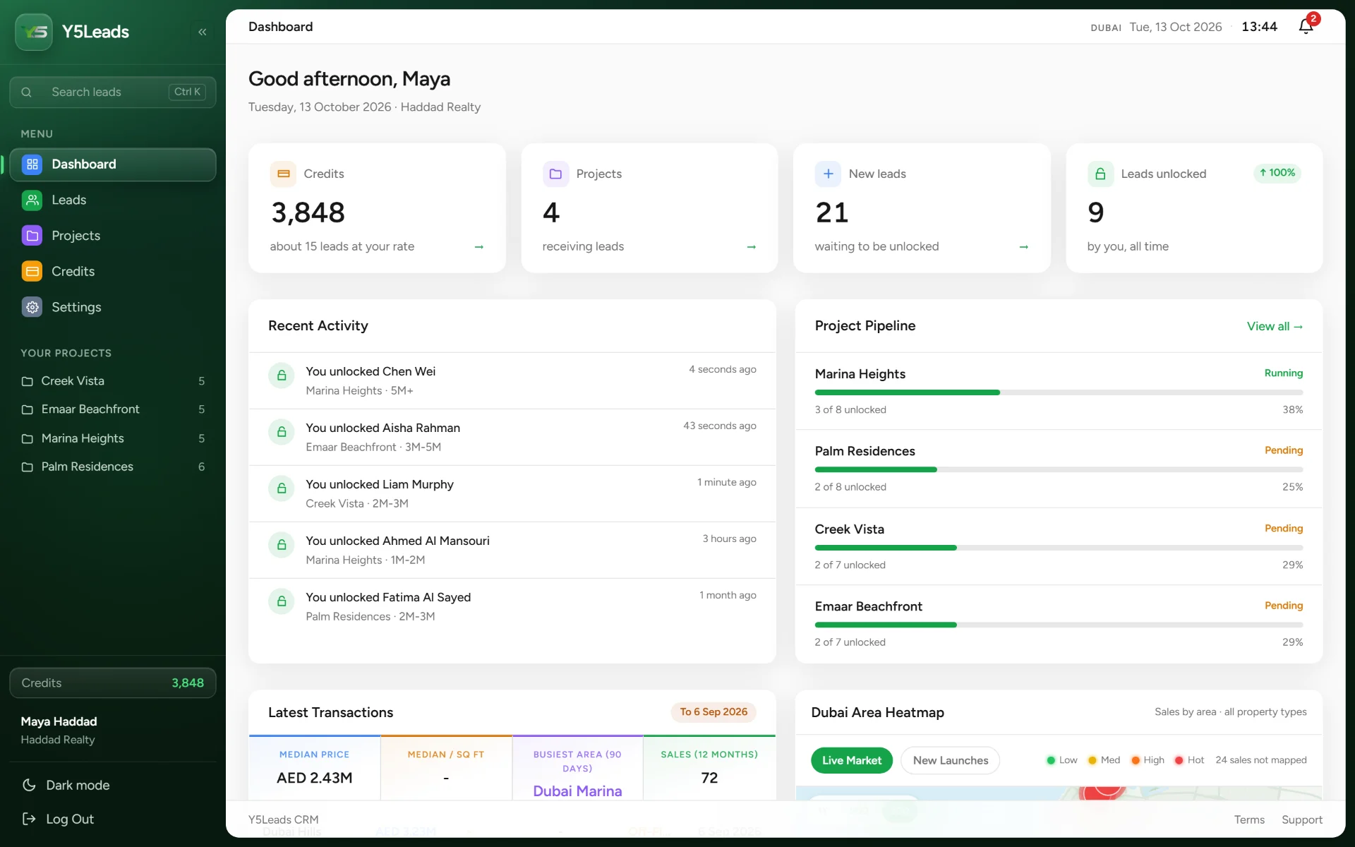Select Marina Heights in Your Projects
1355x847 pixels.
[113, 438]
